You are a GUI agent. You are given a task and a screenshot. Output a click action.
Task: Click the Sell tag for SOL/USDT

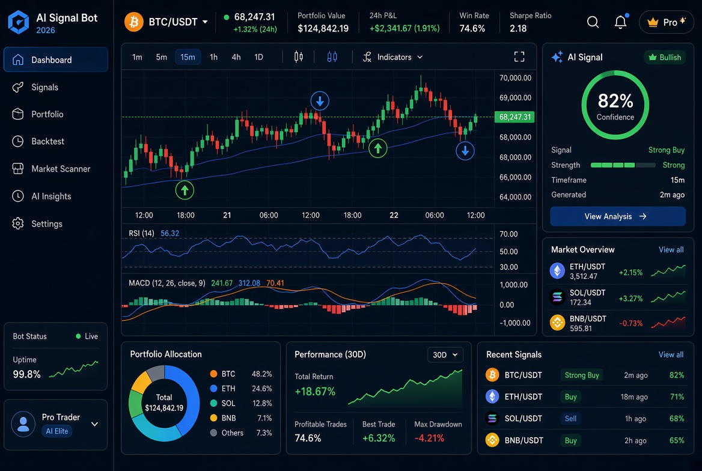(570, 418)
